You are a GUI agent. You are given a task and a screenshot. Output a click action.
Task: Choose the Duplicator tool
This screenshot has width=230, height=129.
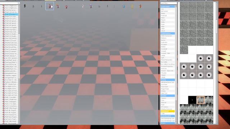(x=168, y=42)
